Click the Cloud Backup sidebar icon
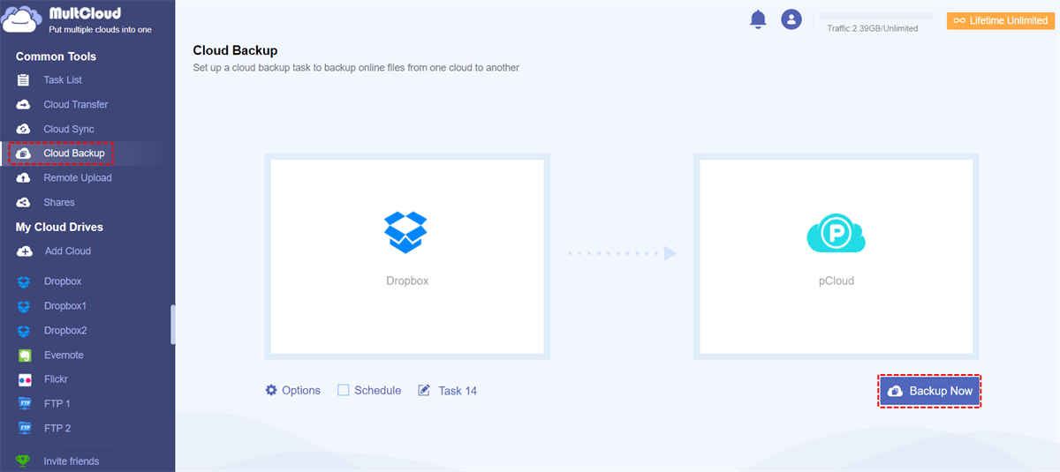1060x472 pixels. (x=24, y=154)
